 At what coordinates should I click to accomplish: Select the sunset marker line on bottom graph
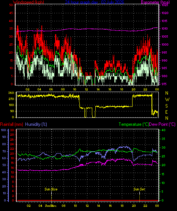139,197
